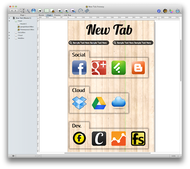Click the vertical scrollbar at right edge

pyautogui.click(x=181, y=60)
